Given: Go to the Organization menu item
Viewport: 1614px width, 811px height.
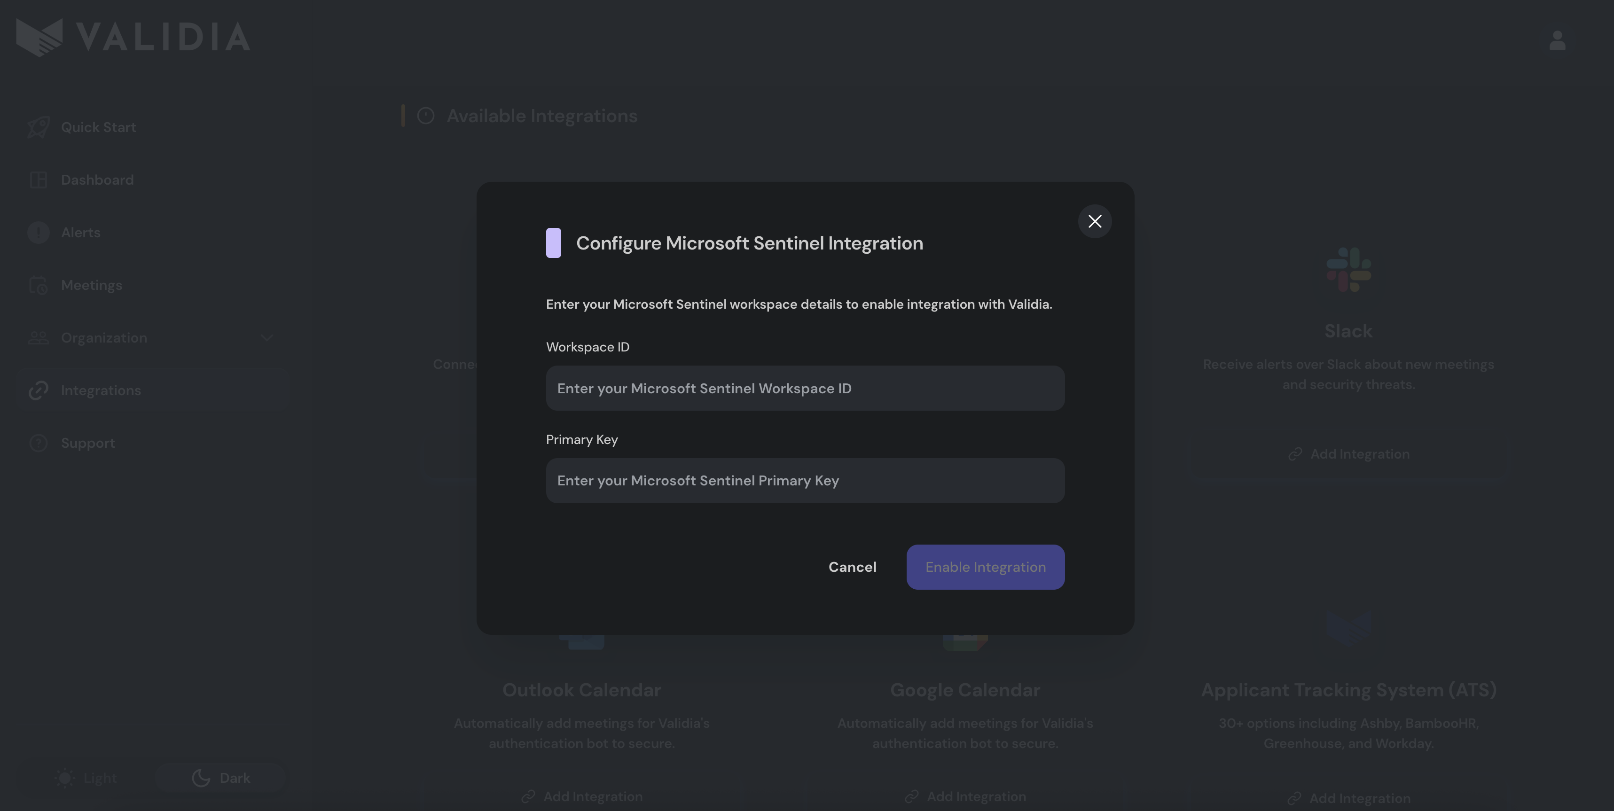Looking at the screenshot, I should pyautogui.click(x=104, y=337).
